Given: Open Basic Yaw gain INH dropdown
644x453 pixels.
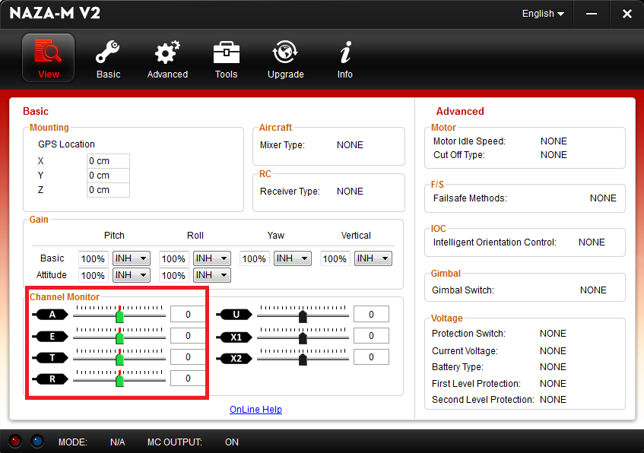Looking at the screenshot, I should (x=292, y=258).
